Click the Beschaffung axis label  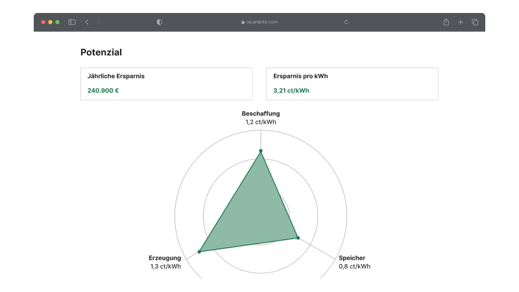tap(261, 114)
